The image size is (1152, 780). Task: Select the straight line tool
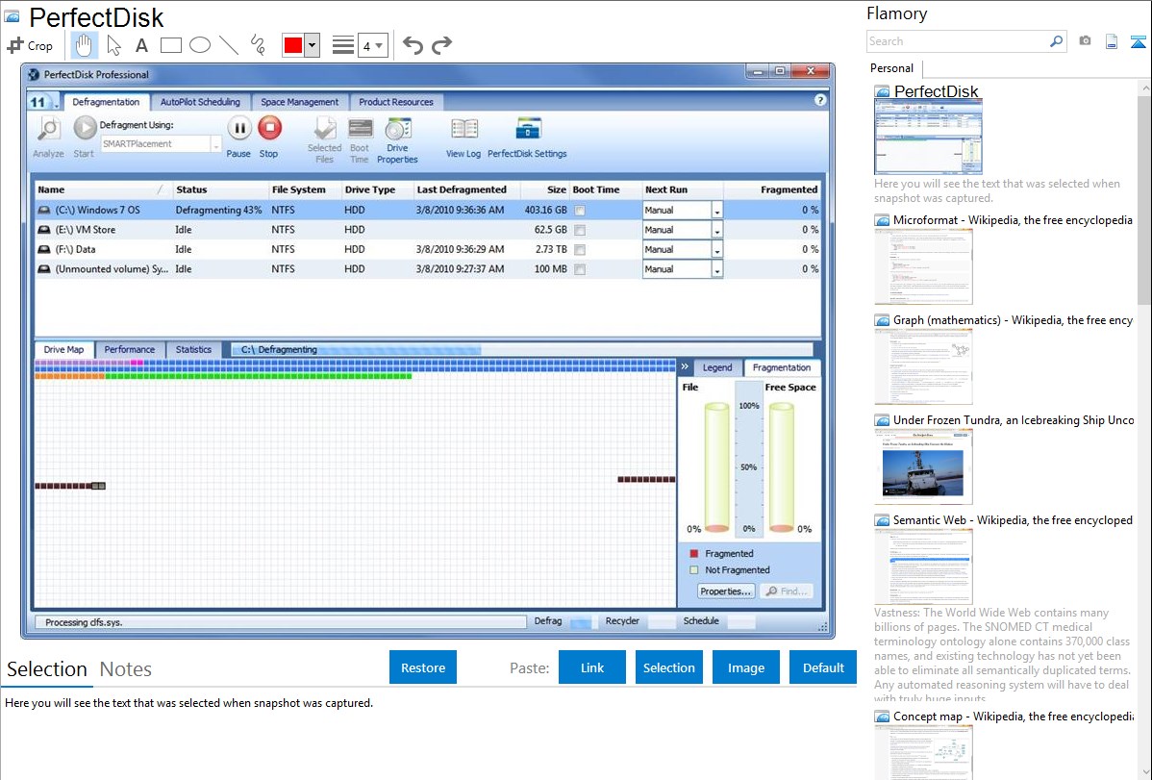pos(229,45)
